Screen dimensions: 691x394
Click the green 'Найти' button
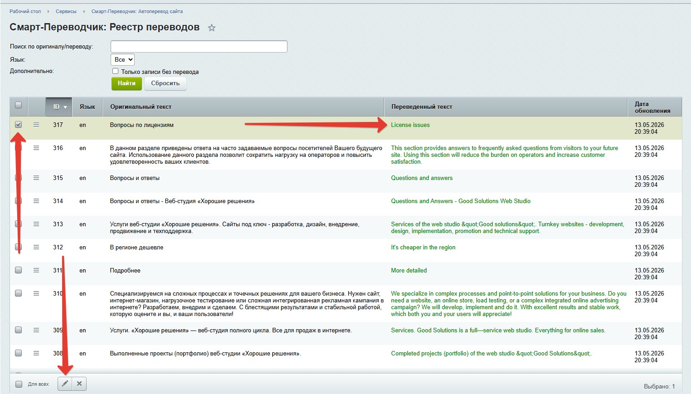pos(127,83)
